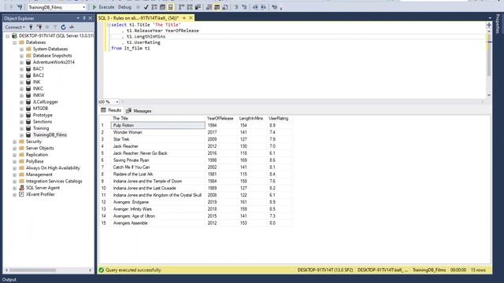
Task: Click the Decrease Indent icon
Action: 255,7
